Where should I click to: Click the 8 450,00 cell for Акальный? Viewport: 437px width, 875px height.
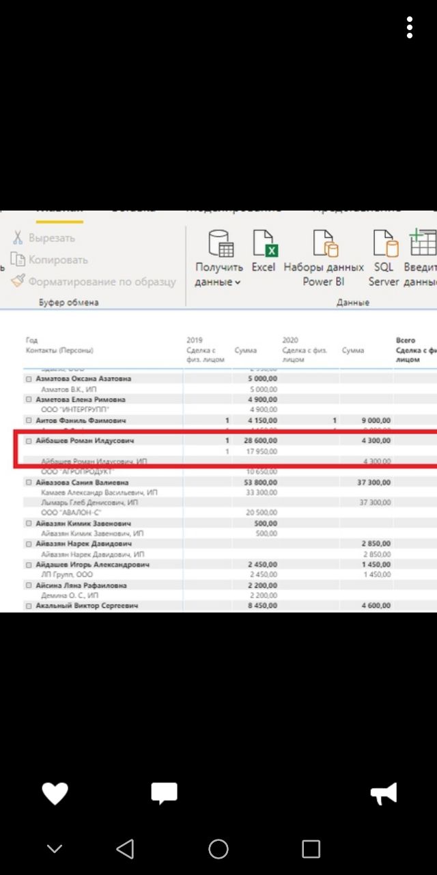(x=263, y=606)
